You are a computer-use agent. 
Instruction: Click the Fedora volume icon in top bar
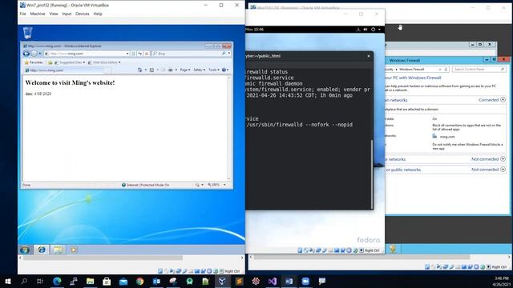click(366, 30)
